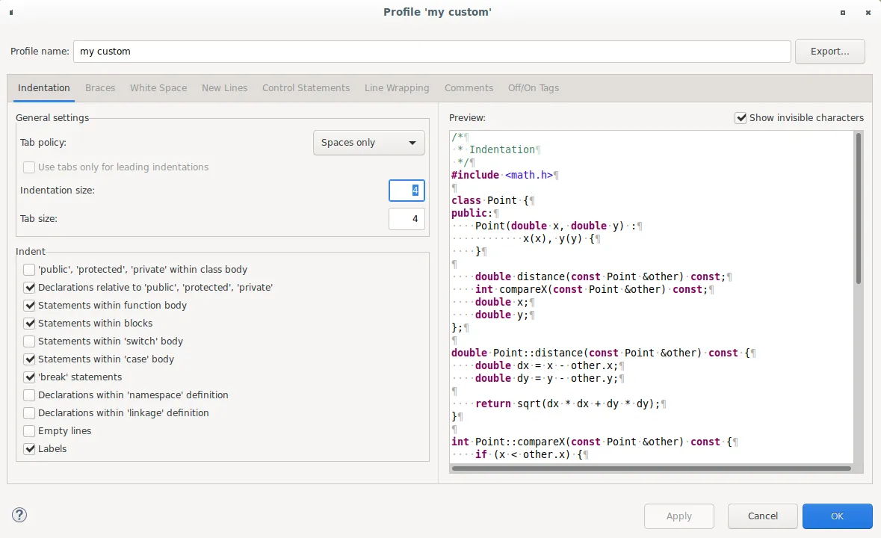
Task: Open the Control Statements tab
Action: point(306,87)
